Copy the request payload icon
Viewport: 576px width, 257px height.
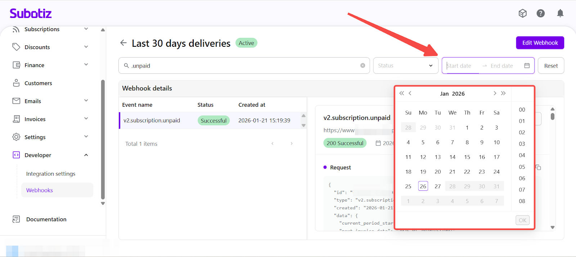pyautogui.click(x=538, y=167)
